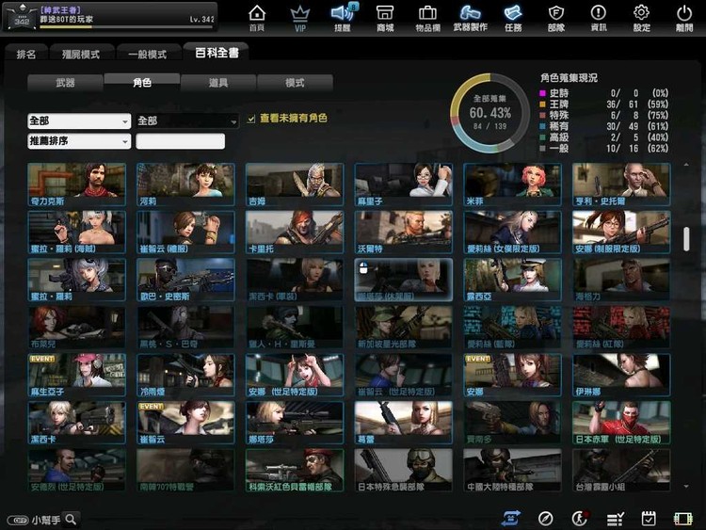Click the empty search input field
This screenshot has height=530, width=706.
[x=180, y=141]
